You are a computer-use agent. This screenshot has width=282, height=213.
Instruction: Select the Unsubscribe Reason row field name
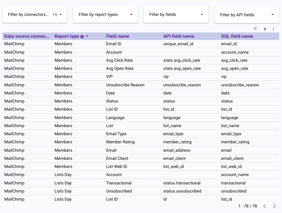(x=125, y=85)
